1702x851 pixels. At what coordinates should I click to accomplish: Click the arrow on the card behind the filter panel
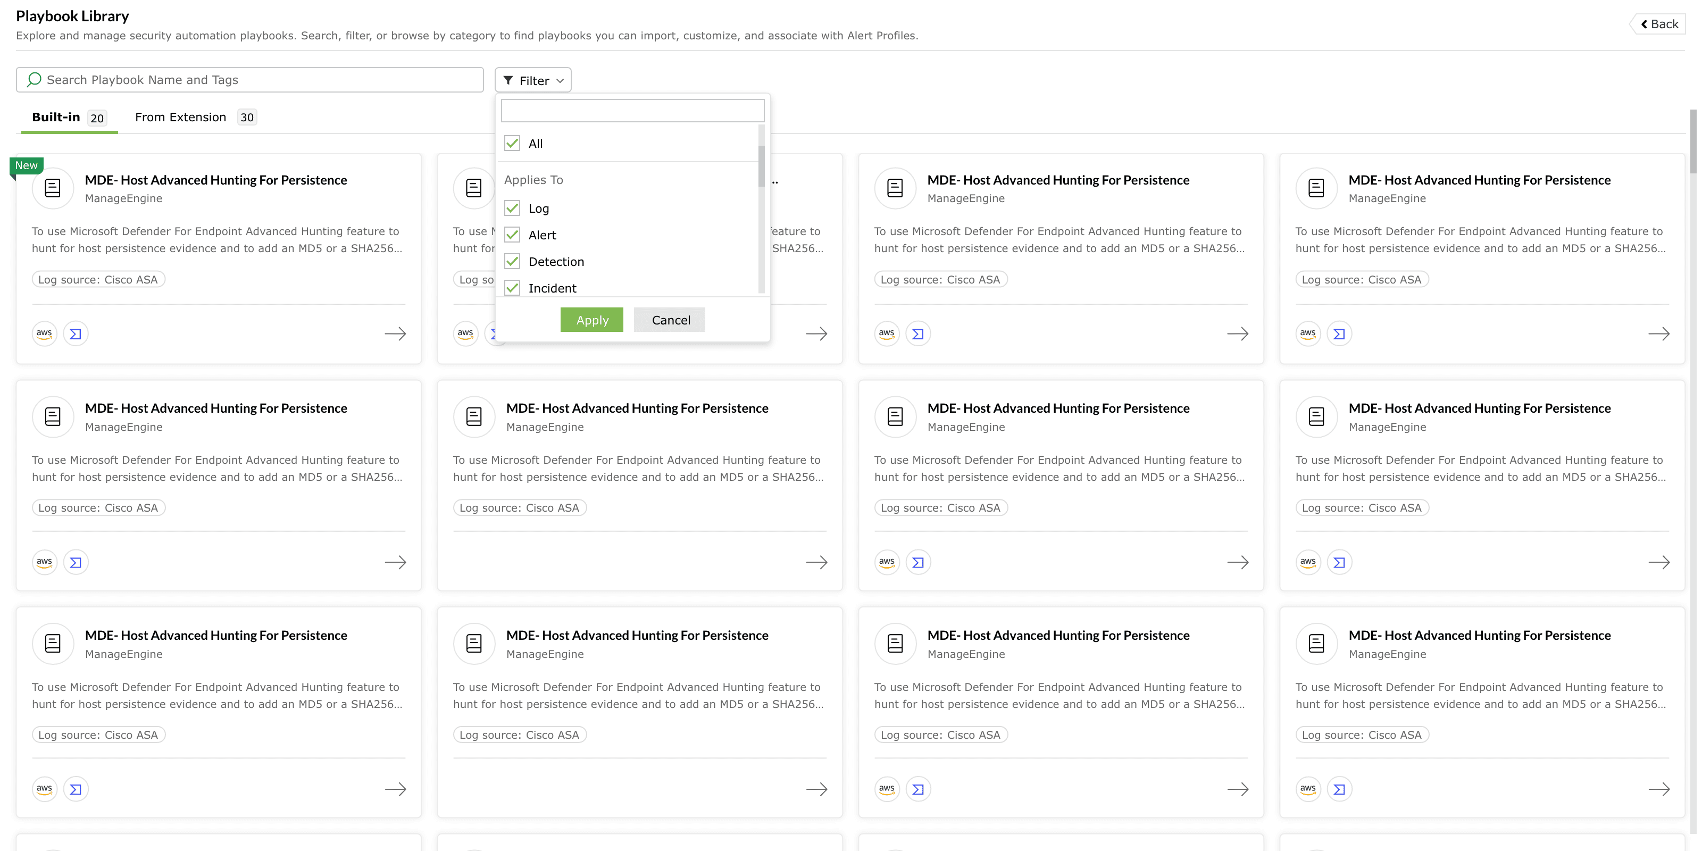[x=816, y=333]
